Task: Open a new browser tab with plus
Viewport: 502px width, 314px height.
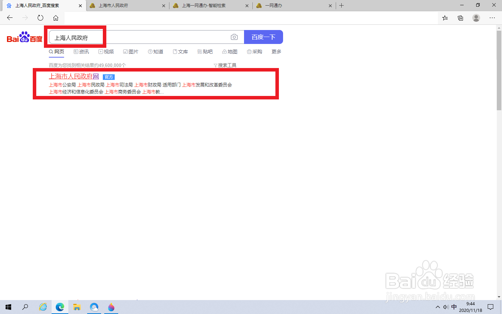Action: click(x=342, y=6)
